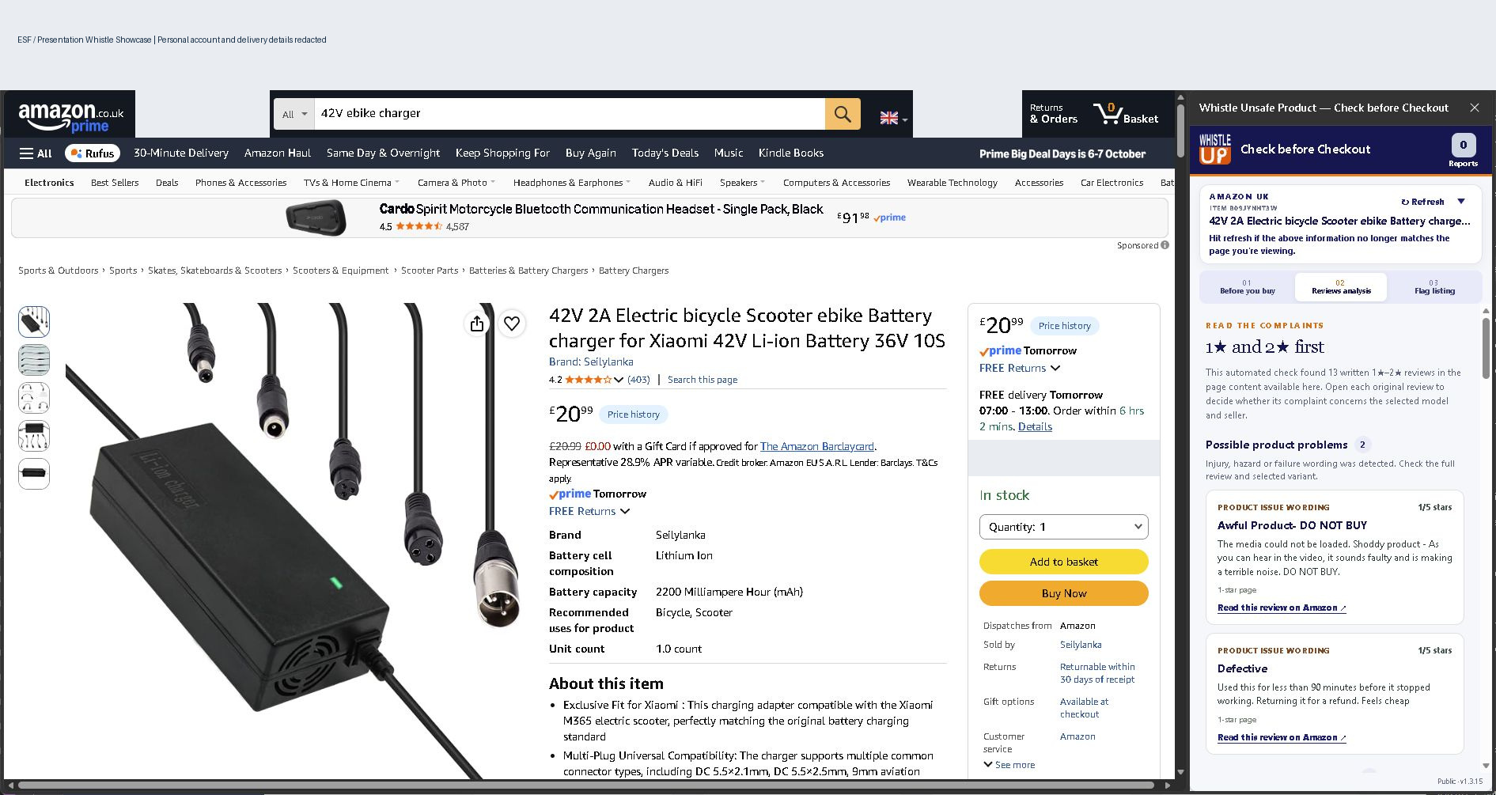The image size is (1496, 795).
Task: Open the All hamburger menu
Action: point(36,153)
